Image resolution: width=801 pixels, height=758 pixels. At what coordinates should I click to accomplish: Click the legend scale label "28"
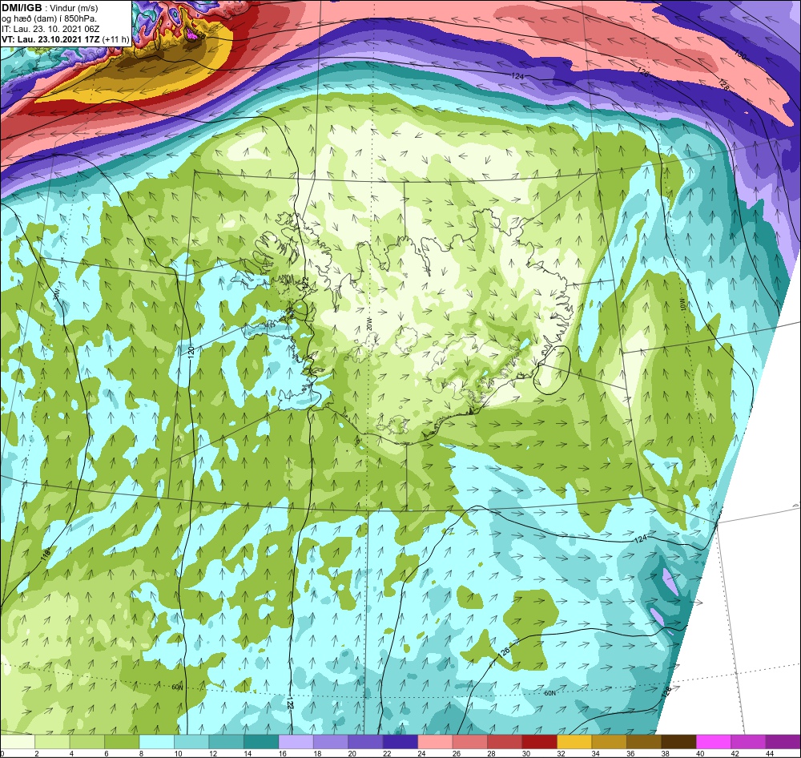pos(491,754)
